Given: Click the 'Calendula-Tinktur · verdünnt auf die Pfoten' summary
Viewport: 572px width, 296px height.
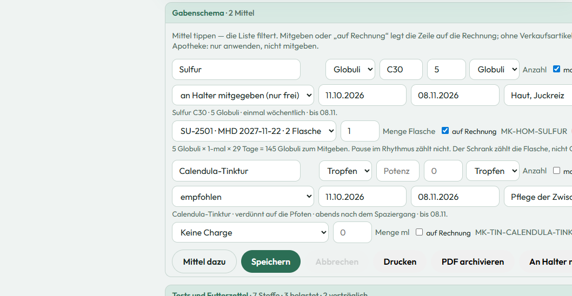Looking at the screenshot, I should coord(310,214).
